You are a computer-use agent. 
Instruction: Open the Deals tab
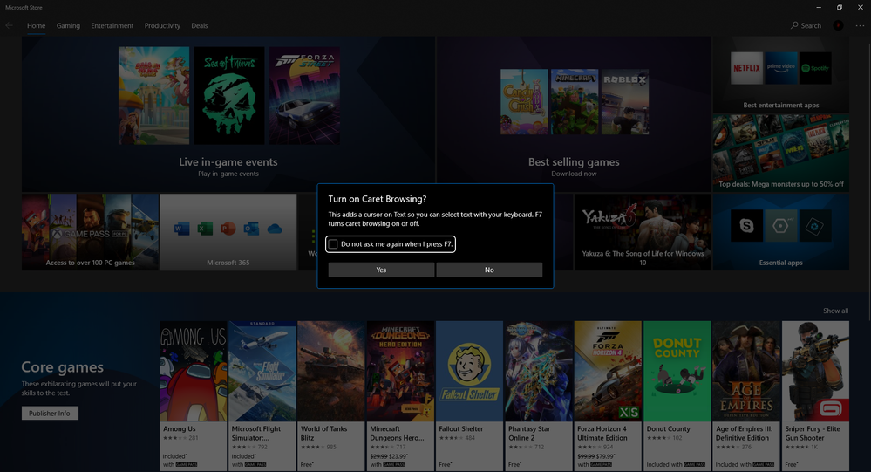[x=200, y=25]
